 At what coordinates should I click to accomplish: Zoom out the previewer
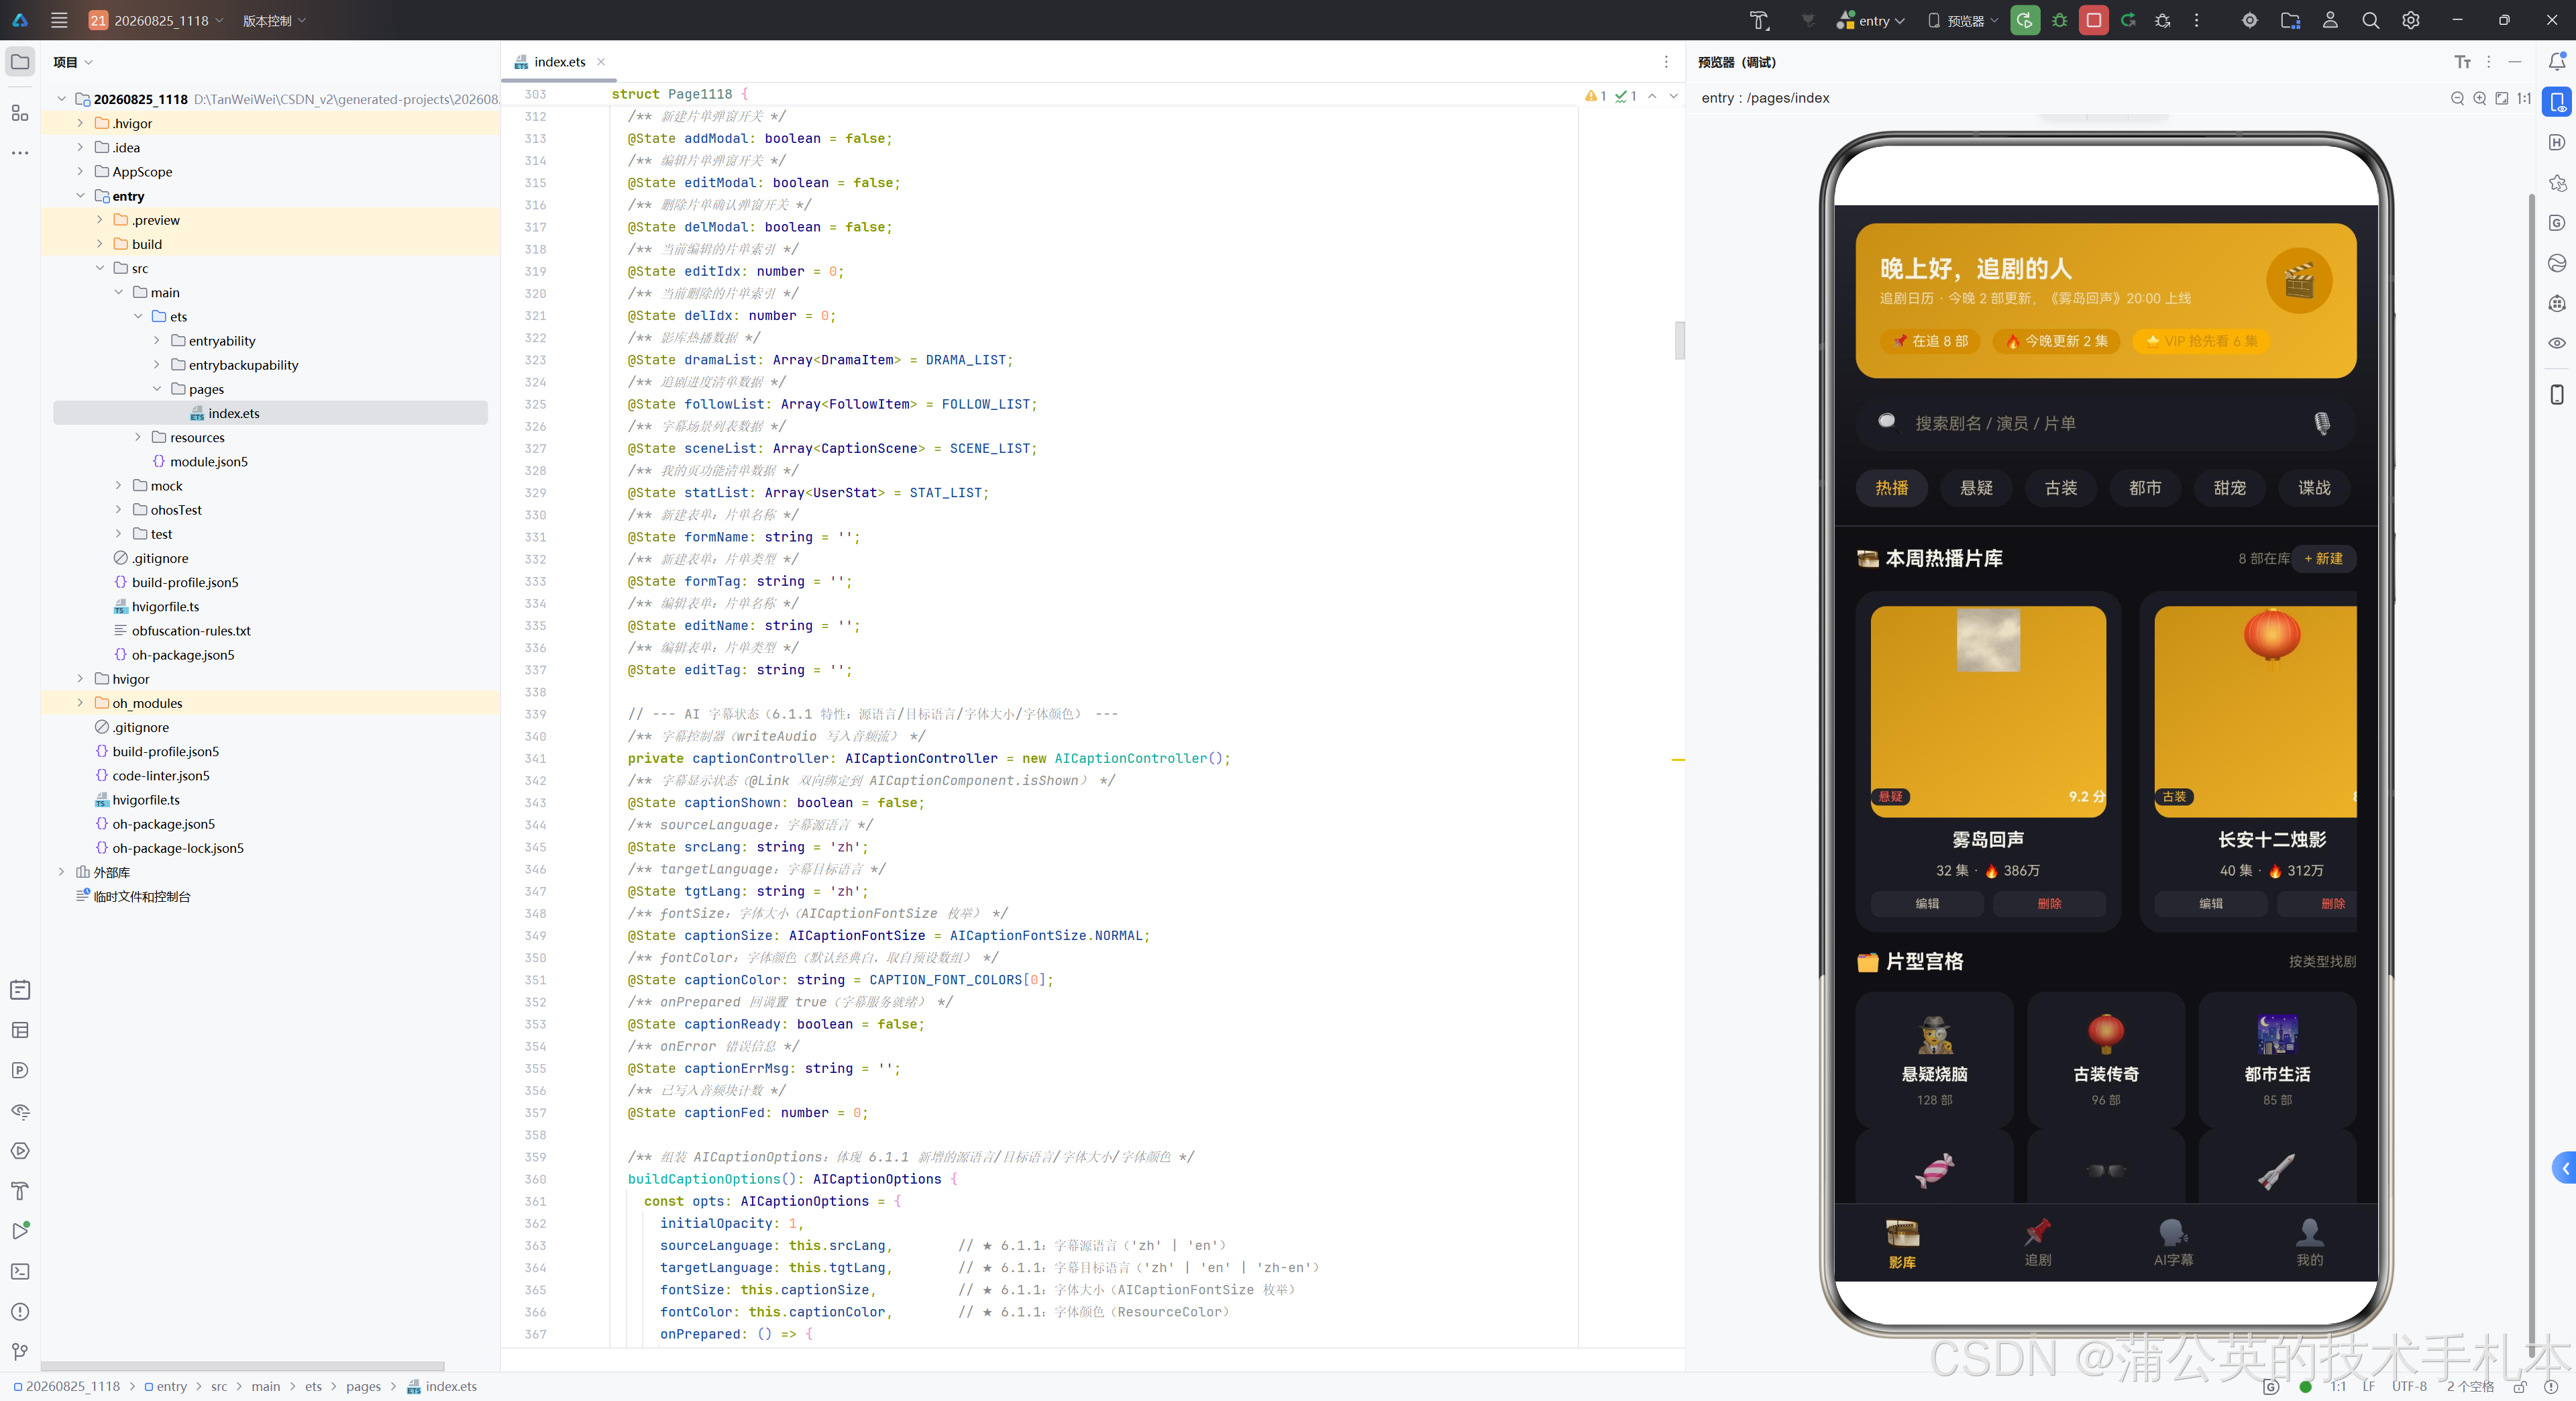2457,98
